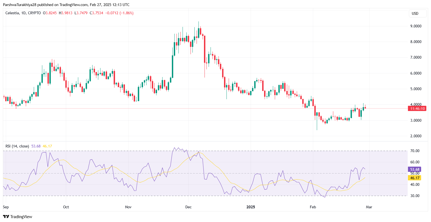Click the Oct label on the time axis
431x222 pixels.
pyautogui.click(x=66, y=207)
